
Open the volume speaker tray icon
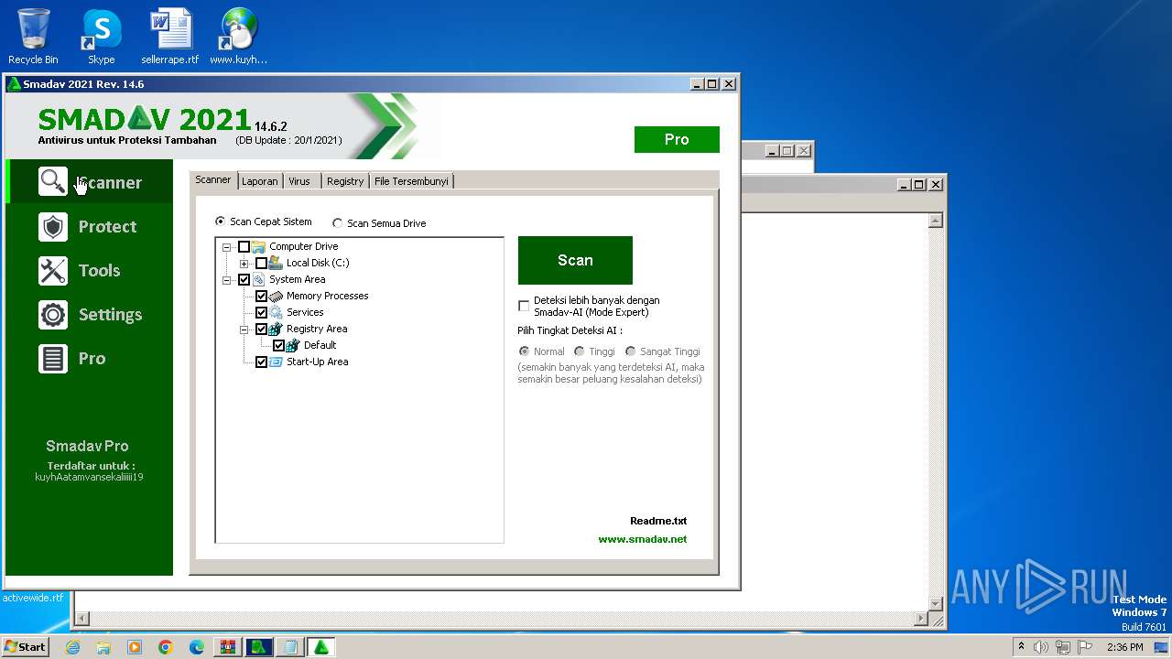click(1041, 647)
